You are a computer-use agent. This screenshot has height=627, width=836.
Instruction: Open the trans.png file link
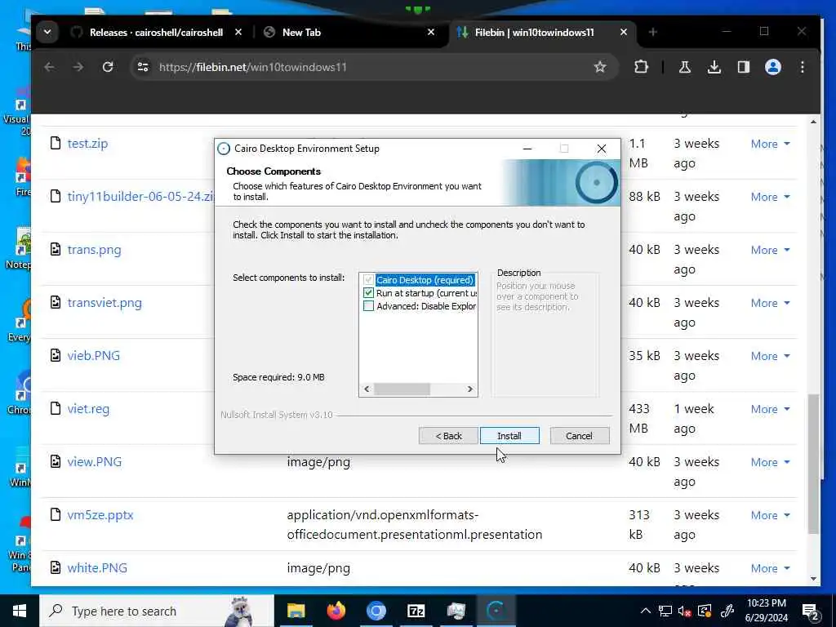coord(95,250)
